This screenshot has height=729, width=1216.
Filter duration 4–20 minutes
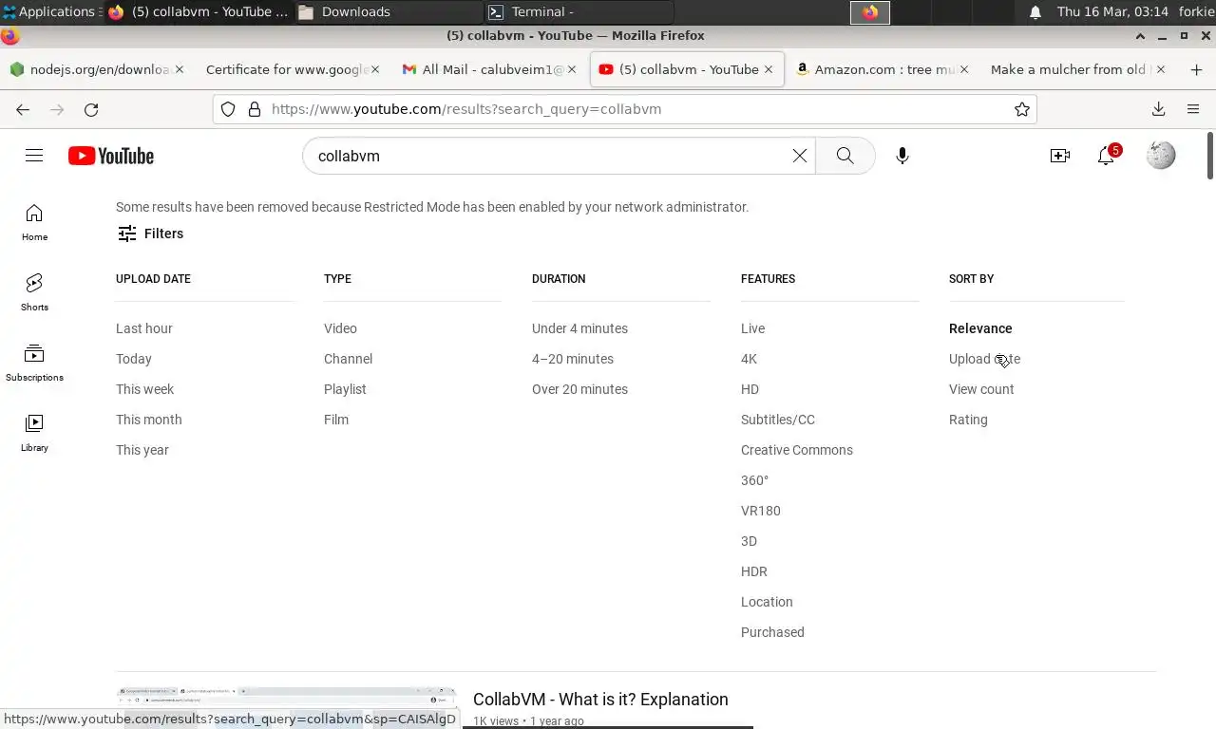(573, 359)
